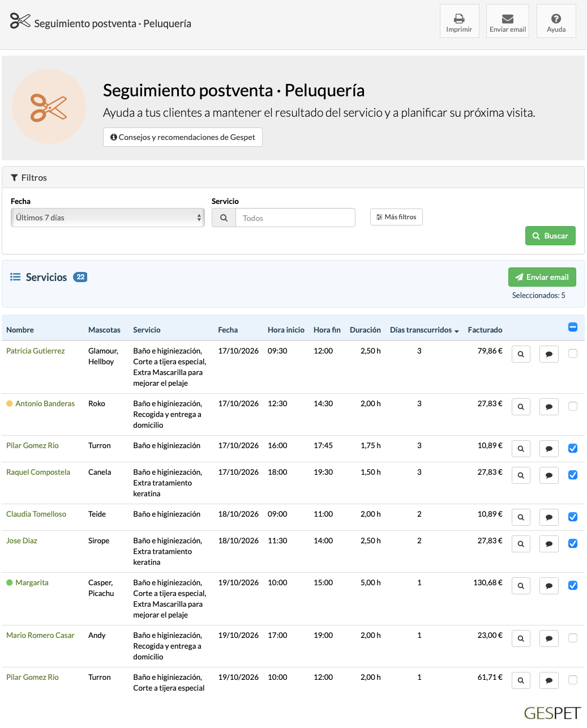Click the search icon beside Servicio field

[224, 218]
